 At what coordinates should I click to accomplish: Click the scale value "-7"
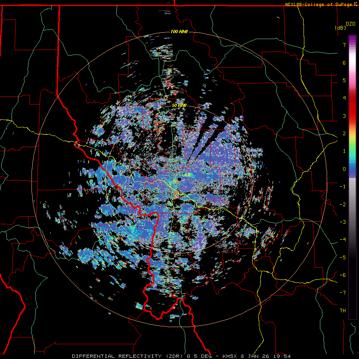343,293
